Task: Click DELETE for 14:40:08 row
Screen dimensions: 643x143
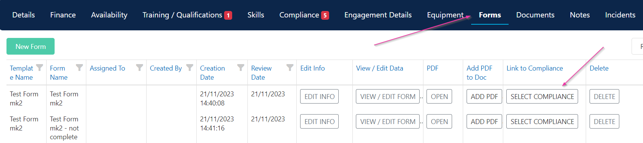Action: [604, 96]
